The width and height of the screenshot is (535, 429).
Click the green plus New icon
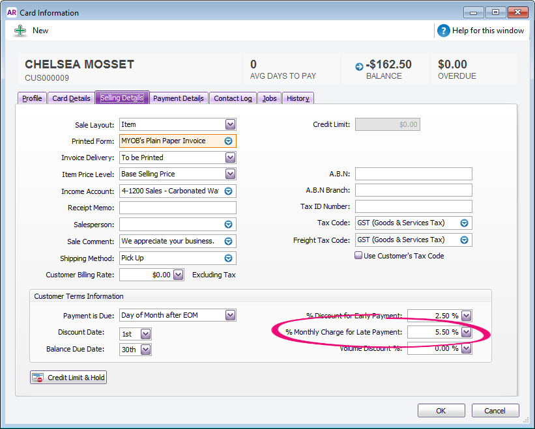20,31
